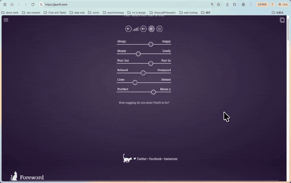This screenshot has height=183, width=291.
Task: Reload the purrli.com page
Action: click(33, 5)
